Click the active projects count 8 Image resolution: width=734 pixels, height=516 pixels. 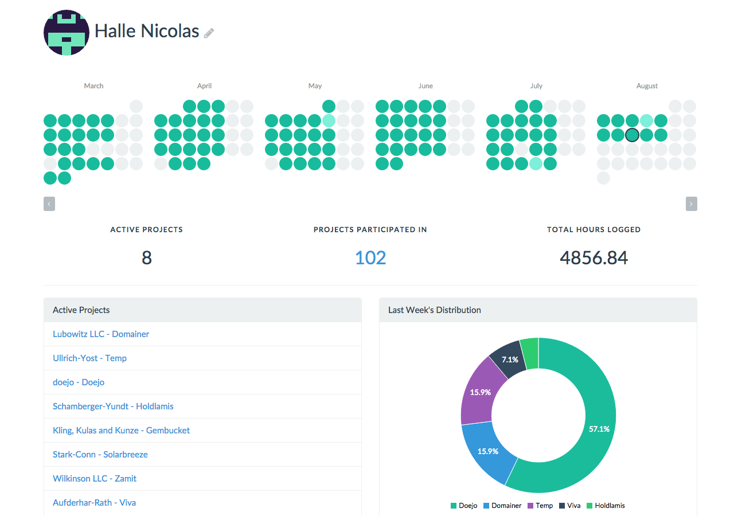147,257
